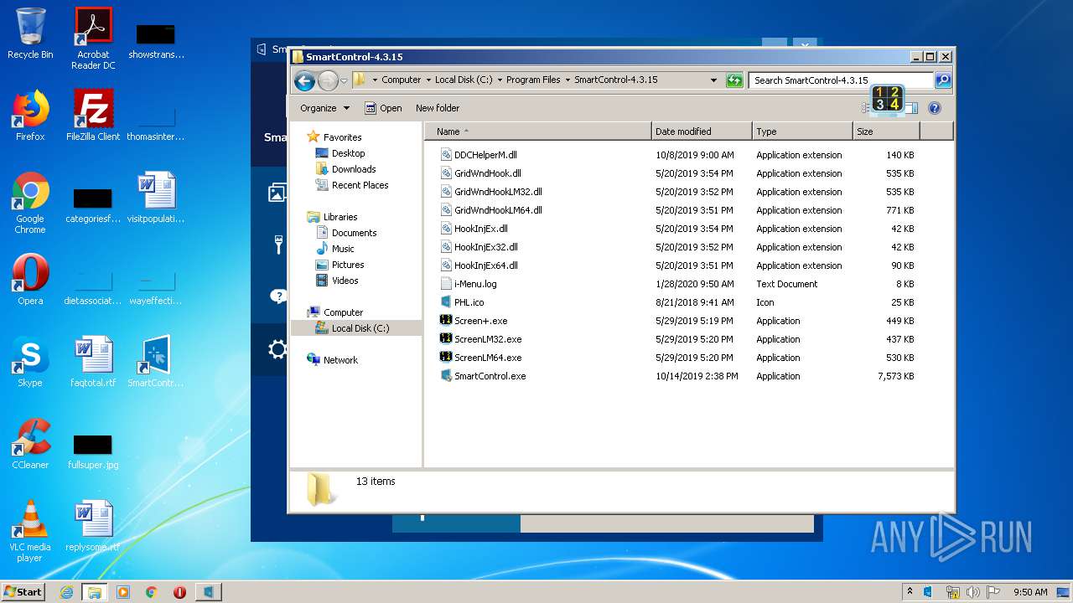Viewport: 1073px width, 603px height.
Task: Sort files by Size column header
Action: click(x=886, y=131)
